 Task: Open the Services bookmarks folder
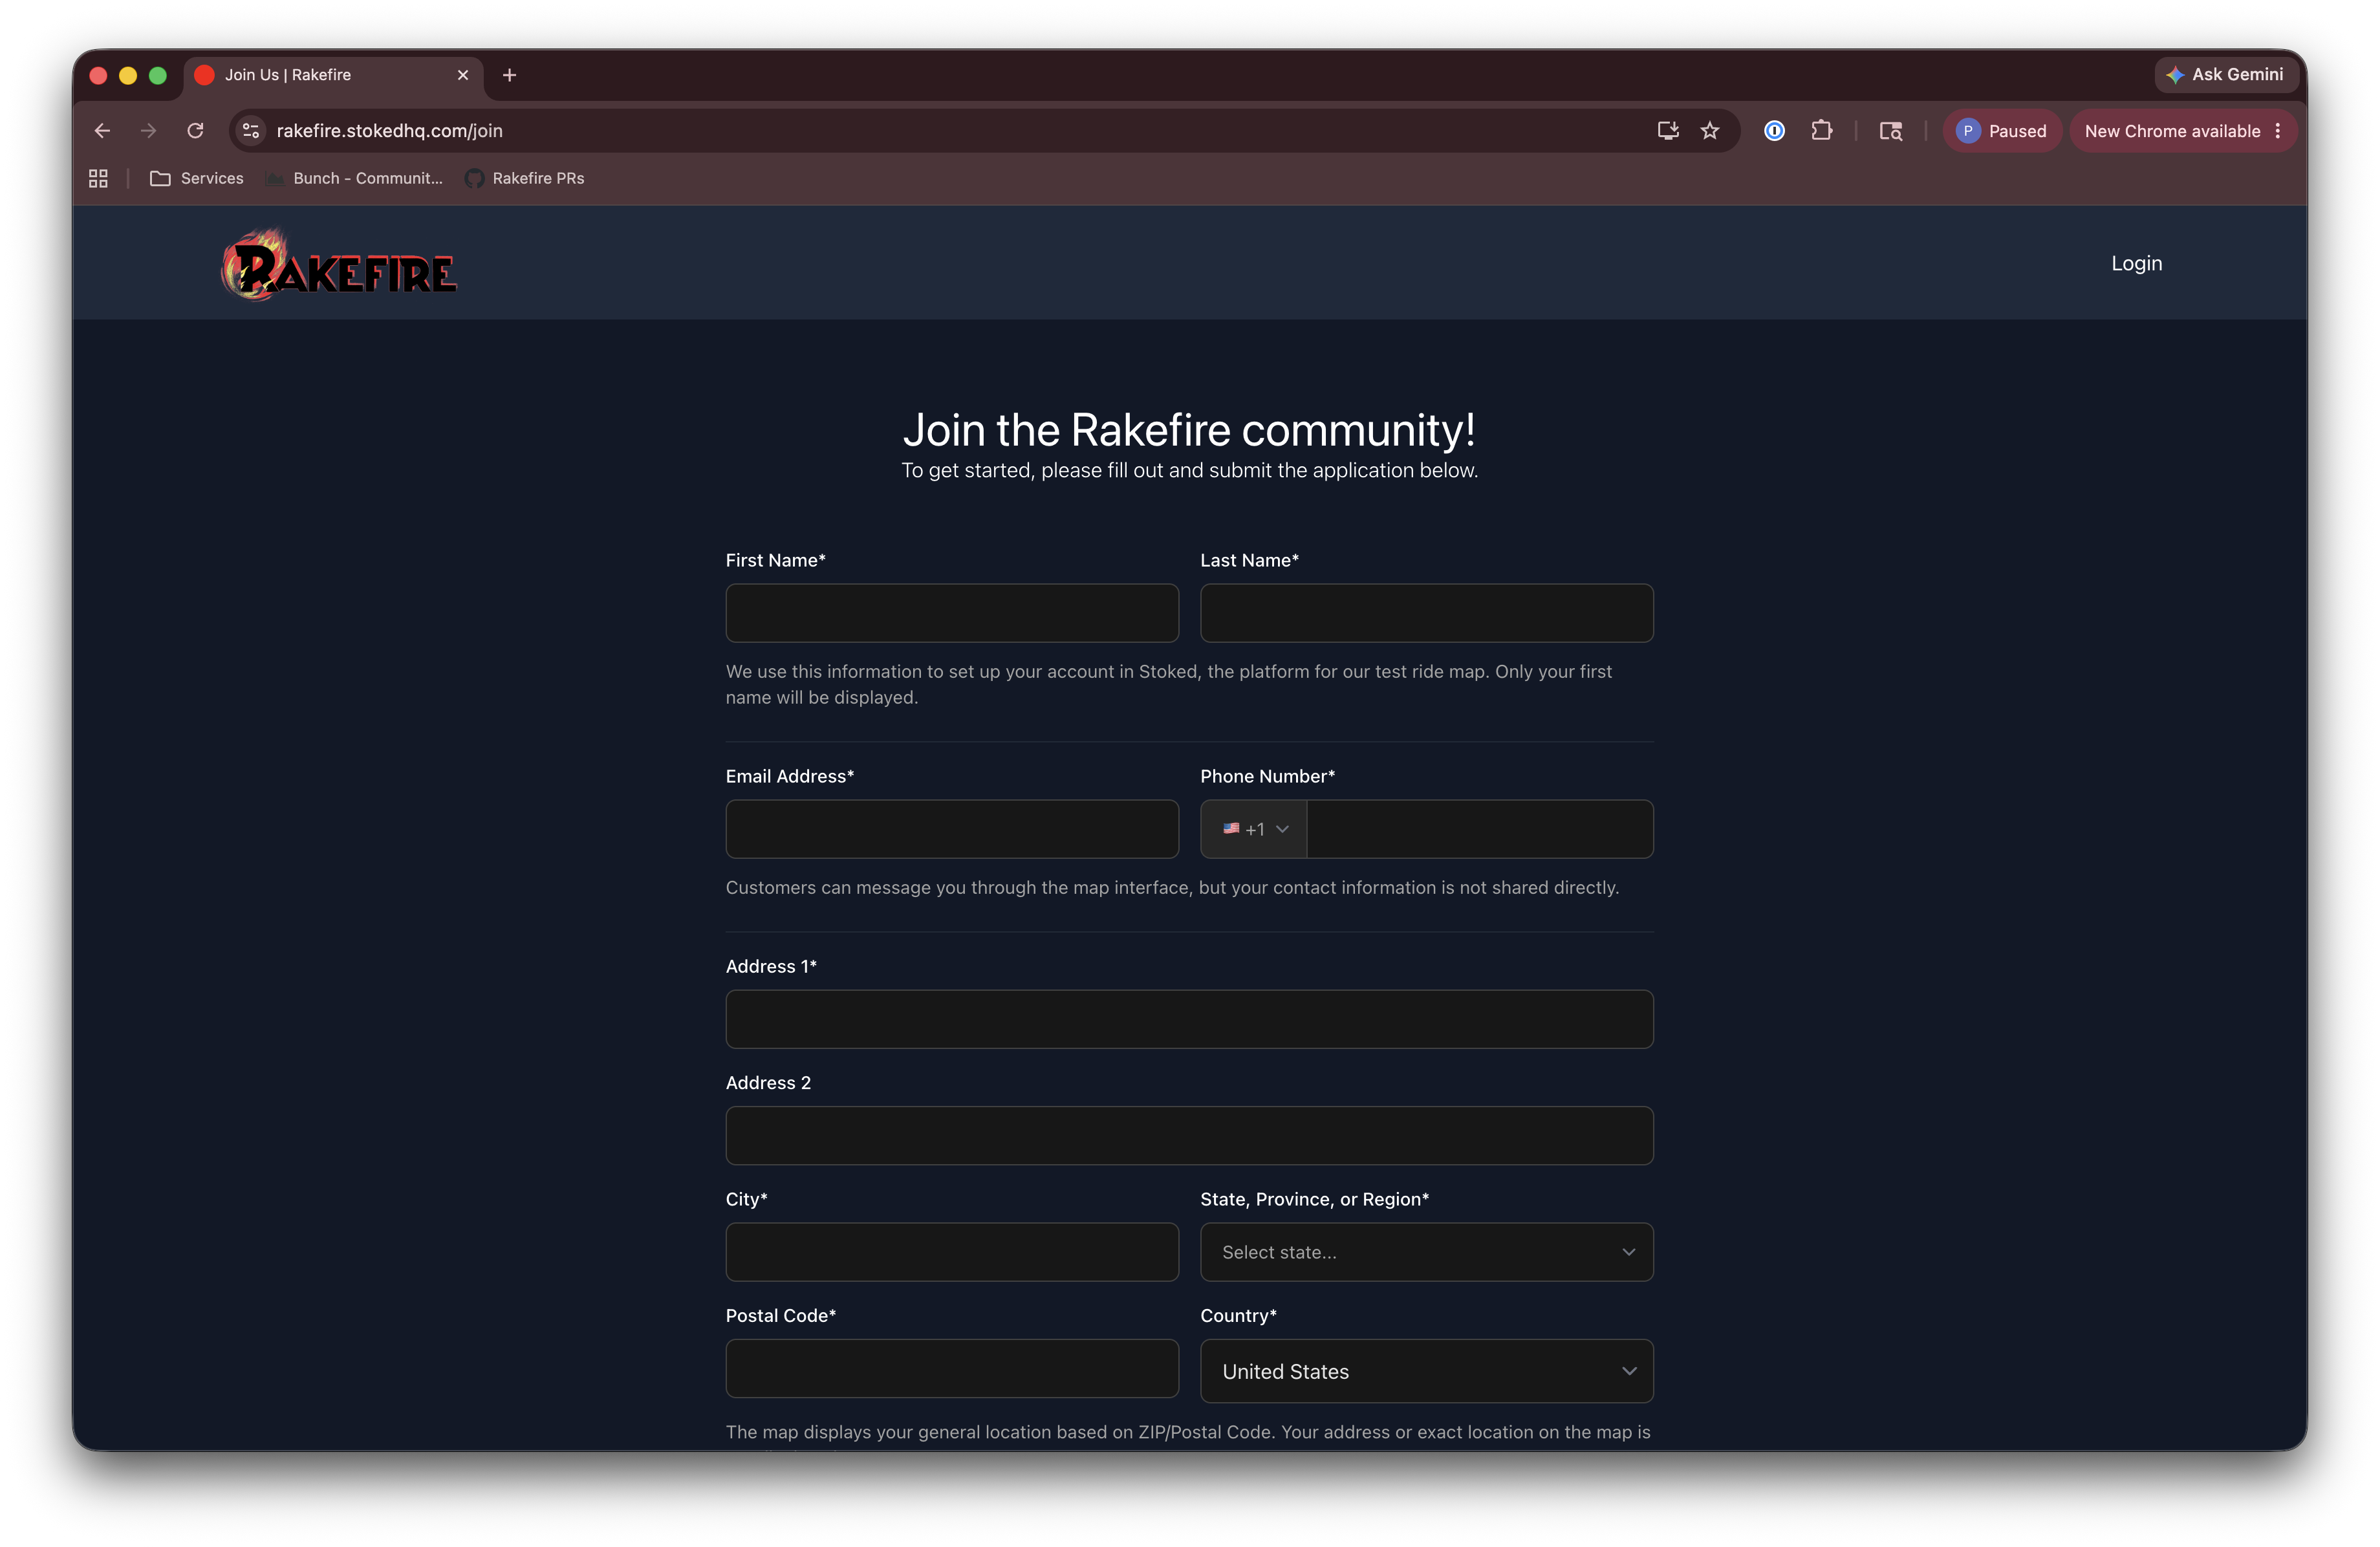click(197, 178)
